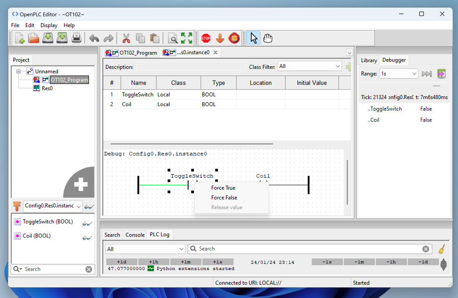Jump log back with -1s button
Image resolution: width=458 pixels, height=298 pixels.
click(327, 262)
